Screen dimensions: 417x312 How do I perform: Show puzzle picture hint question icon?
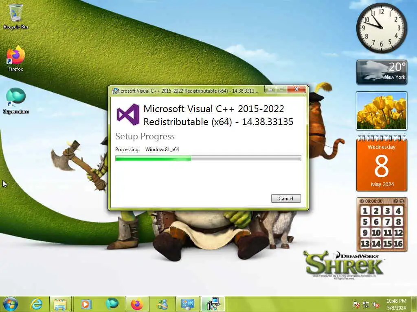click(x=396, y=201)
